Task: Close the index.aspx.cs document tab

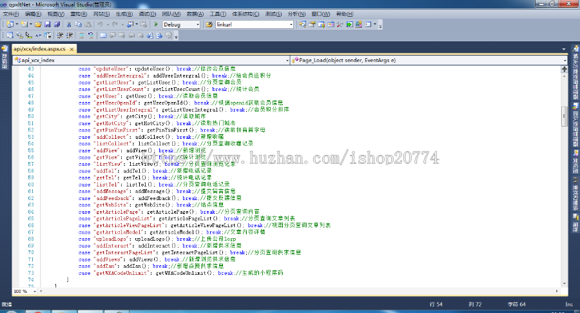Action: tap(72, 48)
